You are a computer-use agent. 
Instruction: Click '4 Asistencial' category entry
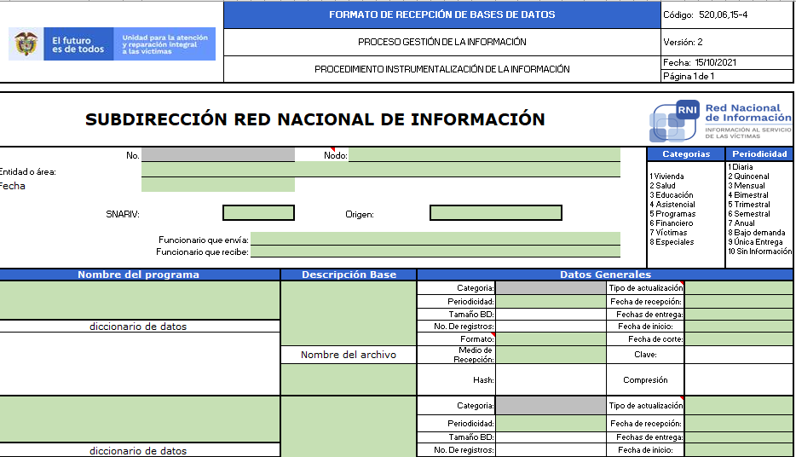672,205
